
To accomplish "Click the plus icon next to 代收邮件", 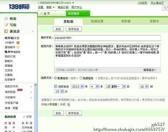I will (x=31, y=98).
